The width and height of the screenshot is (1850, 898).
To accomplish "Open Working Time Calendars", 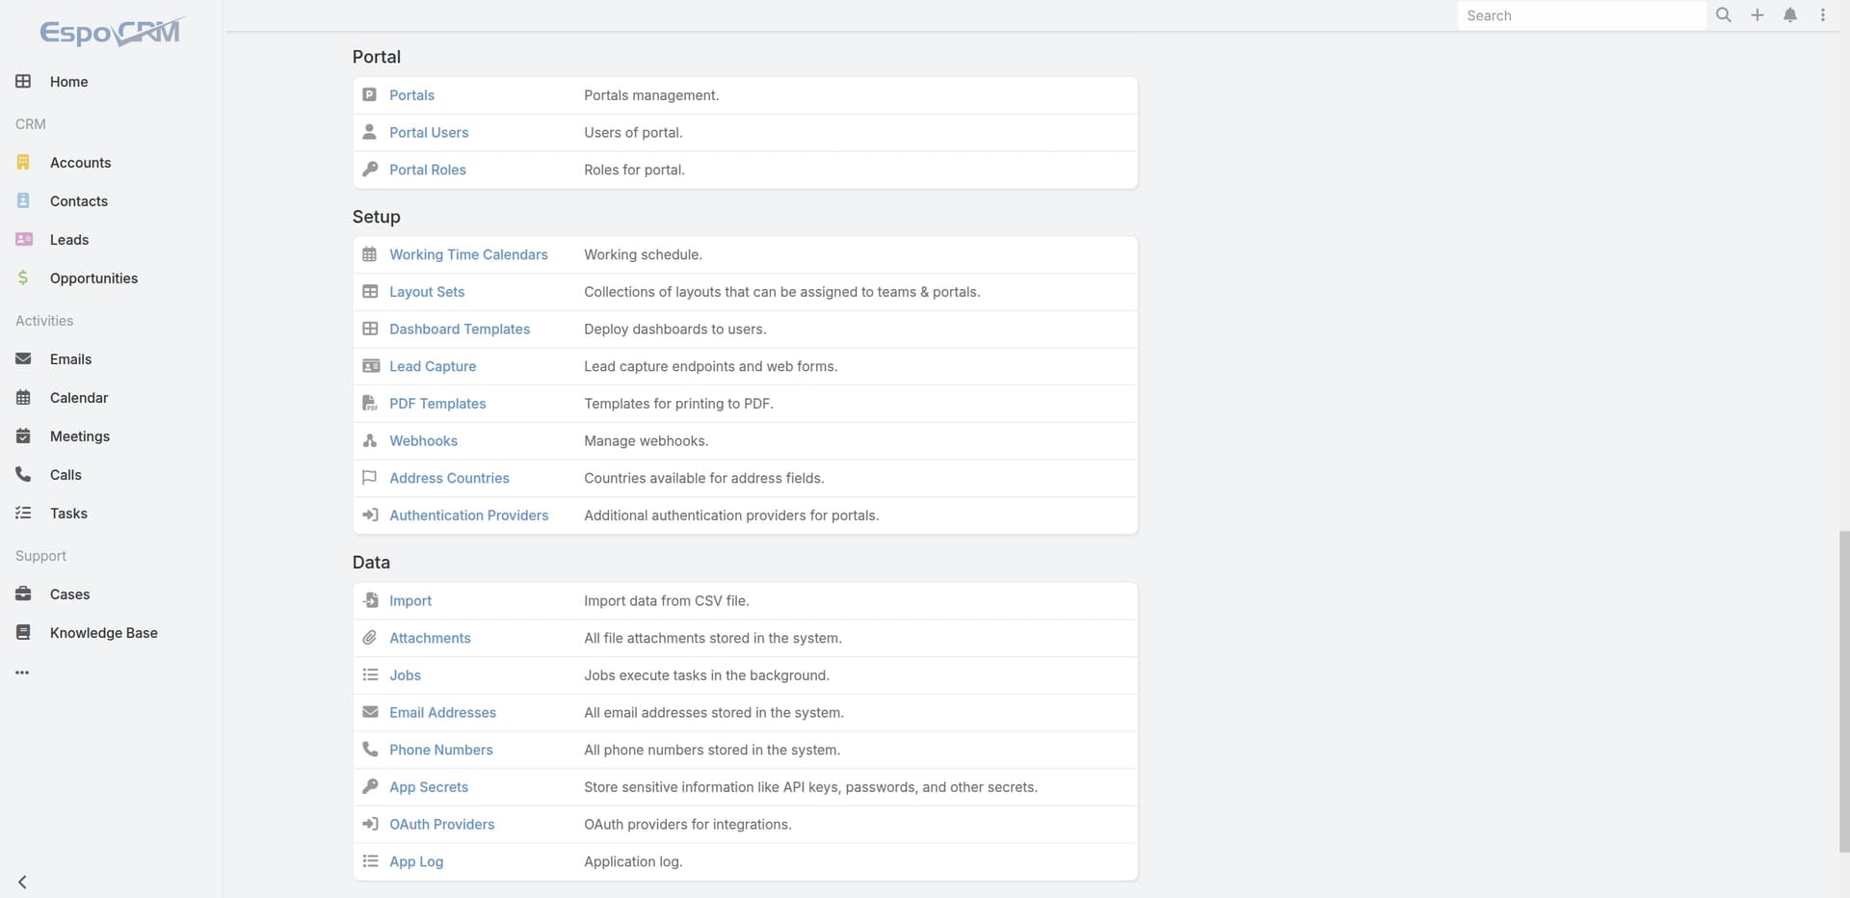I will pyautogui.click(x=468, y=254).
